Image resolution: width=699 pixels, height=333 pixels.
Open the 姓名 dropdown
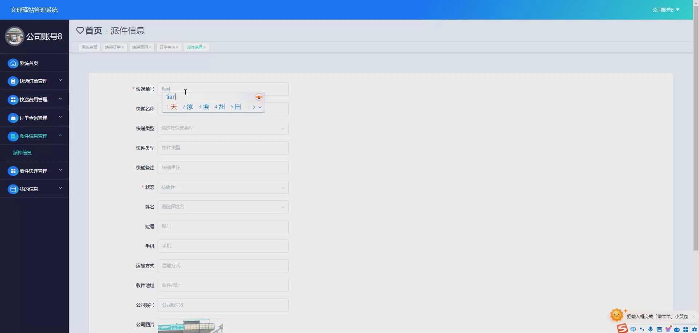click(x=223, y=207)
